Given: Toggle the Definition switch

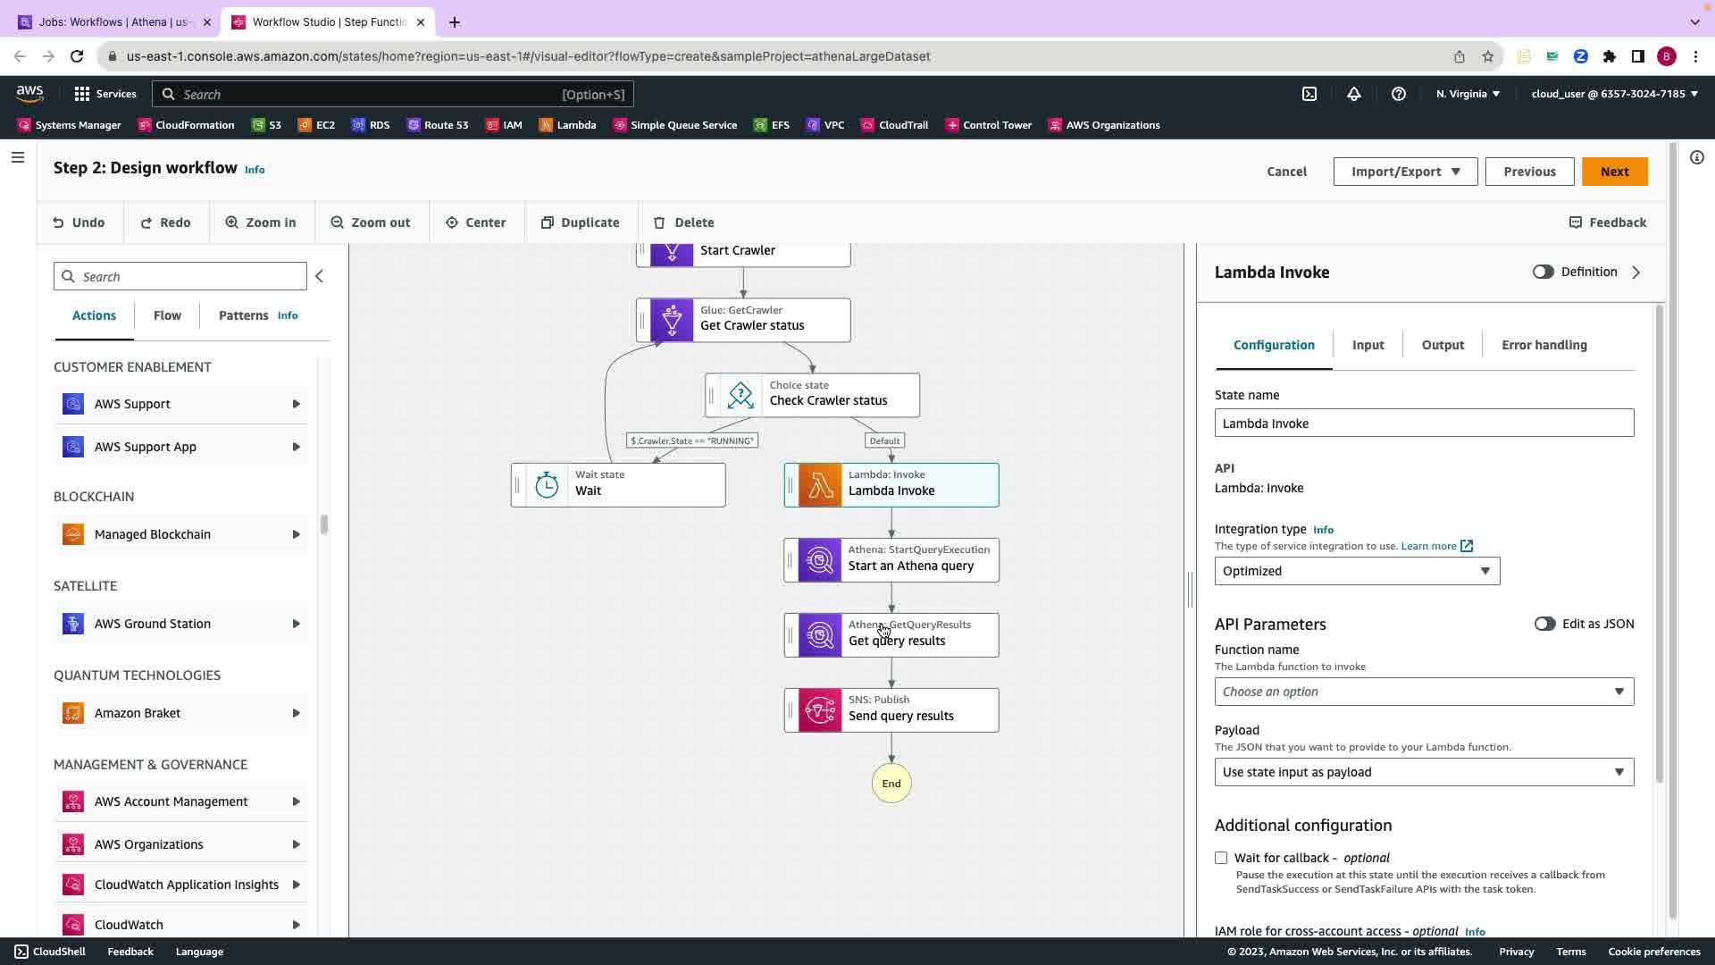Looking at the screenshot, I should point(1543,272).
